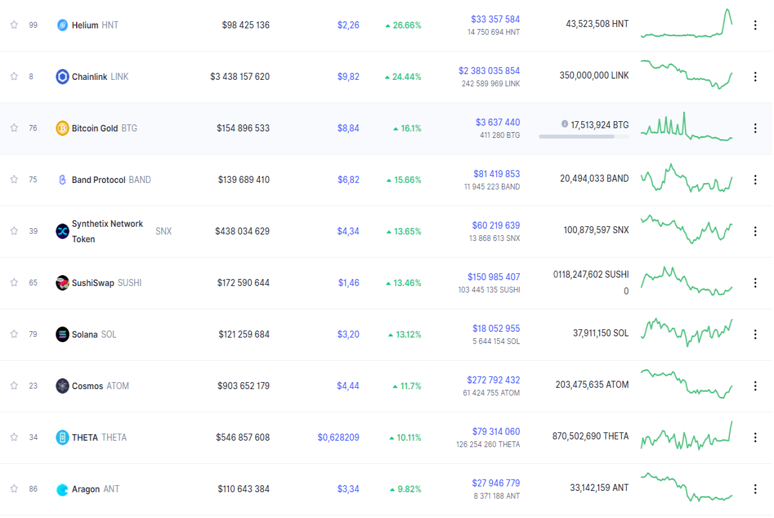Expand the kebab menu in THETA row
This screenshot has width=774, height=518.
click(755, 437)
